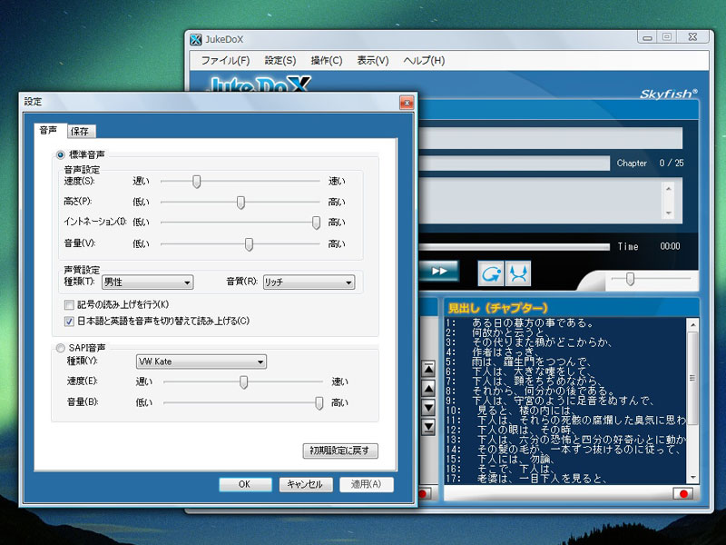Viewport: 726px width, 545px height.
Task: Click the 速度(S) slider handle
Action: 197,182
